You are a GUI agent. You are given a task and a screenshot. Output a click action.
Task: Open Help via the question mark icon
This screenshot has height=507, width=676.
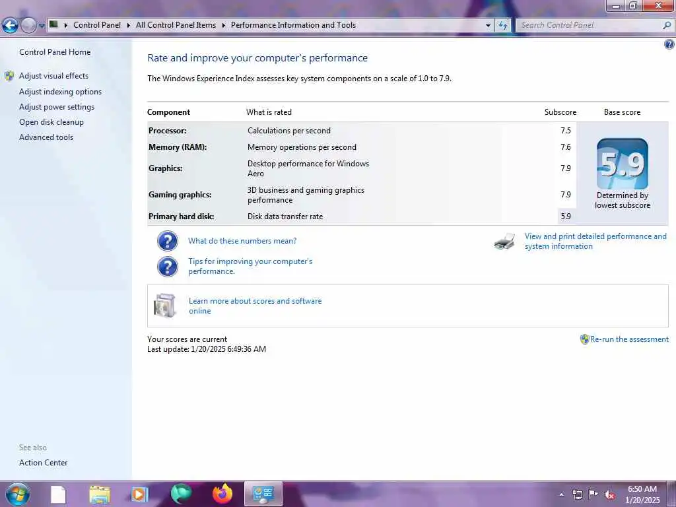tap(669, 44)
